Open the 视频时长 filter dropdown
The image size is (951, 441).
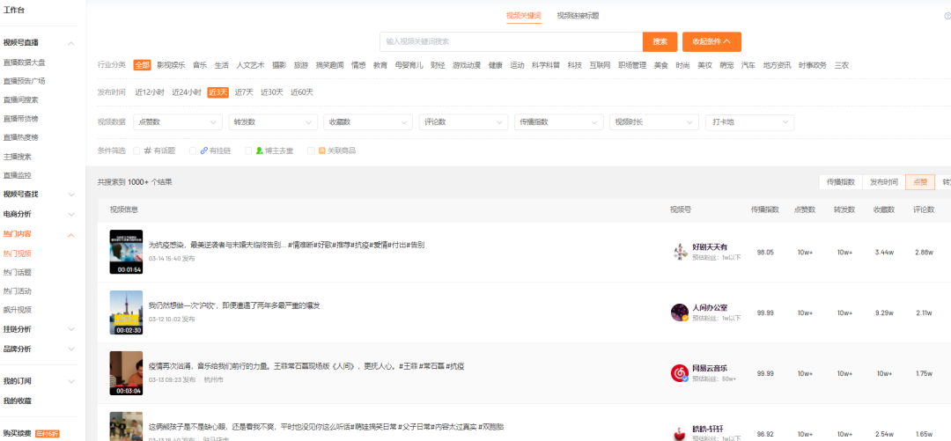653,122
